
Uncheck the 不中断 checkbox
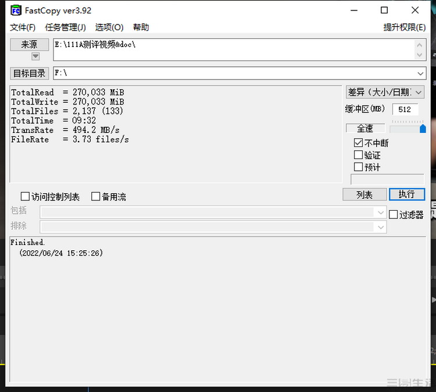[x=358, y=143]
